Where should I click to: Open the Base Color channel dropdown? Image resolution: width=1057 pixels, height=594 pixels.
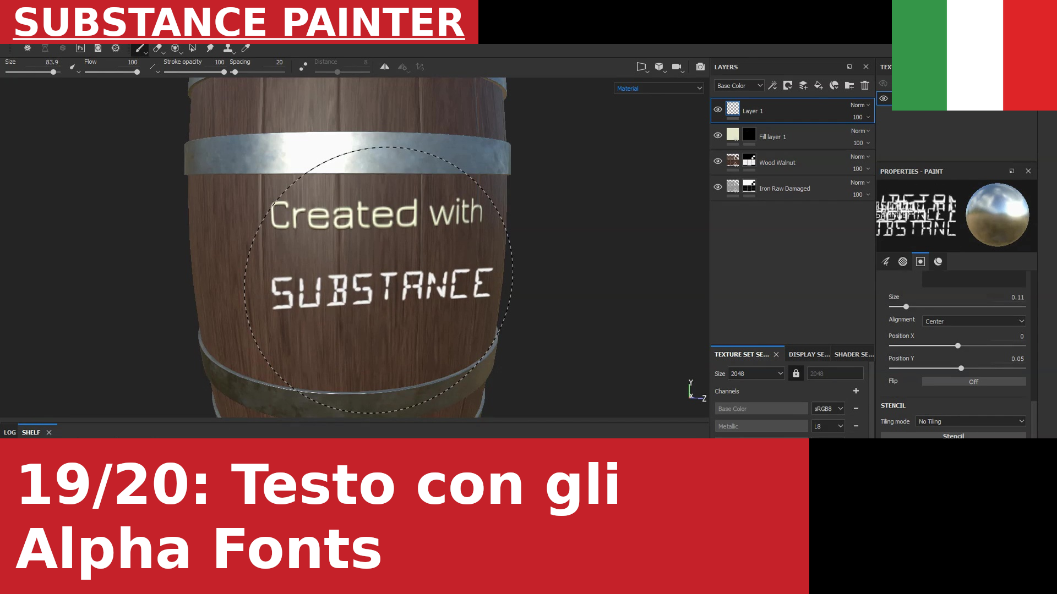coord(739,85)
